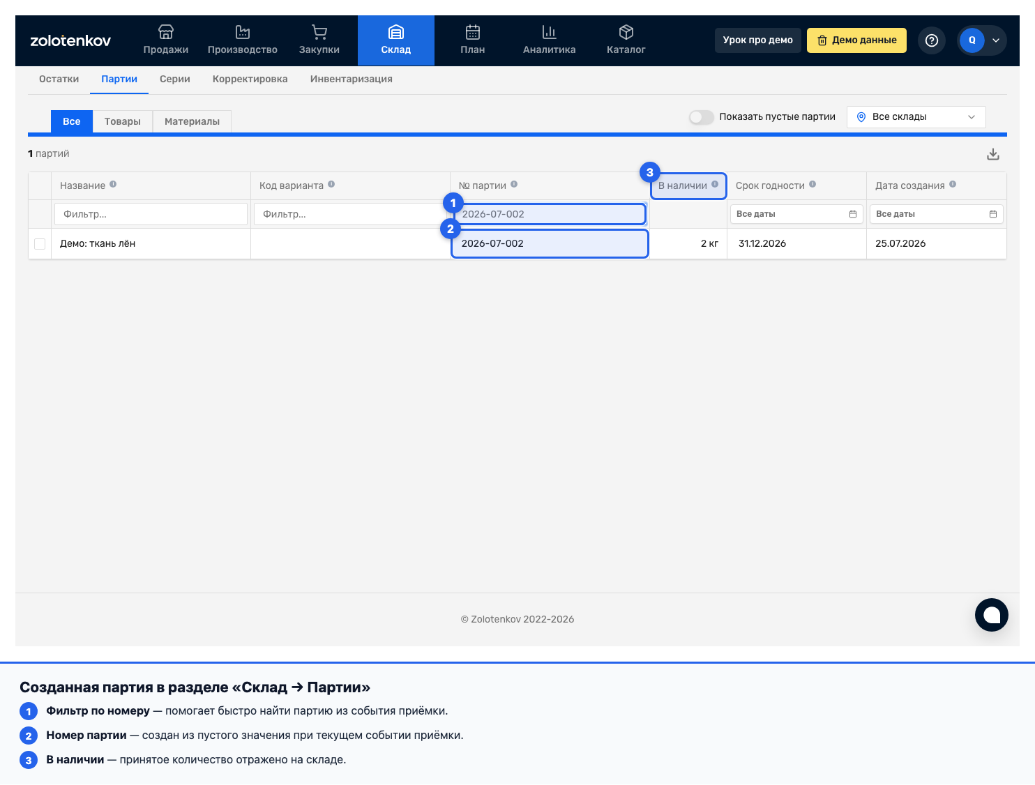Open the Продажи section
Screen dimensions: 1035x785
click(x=166, y=40)
